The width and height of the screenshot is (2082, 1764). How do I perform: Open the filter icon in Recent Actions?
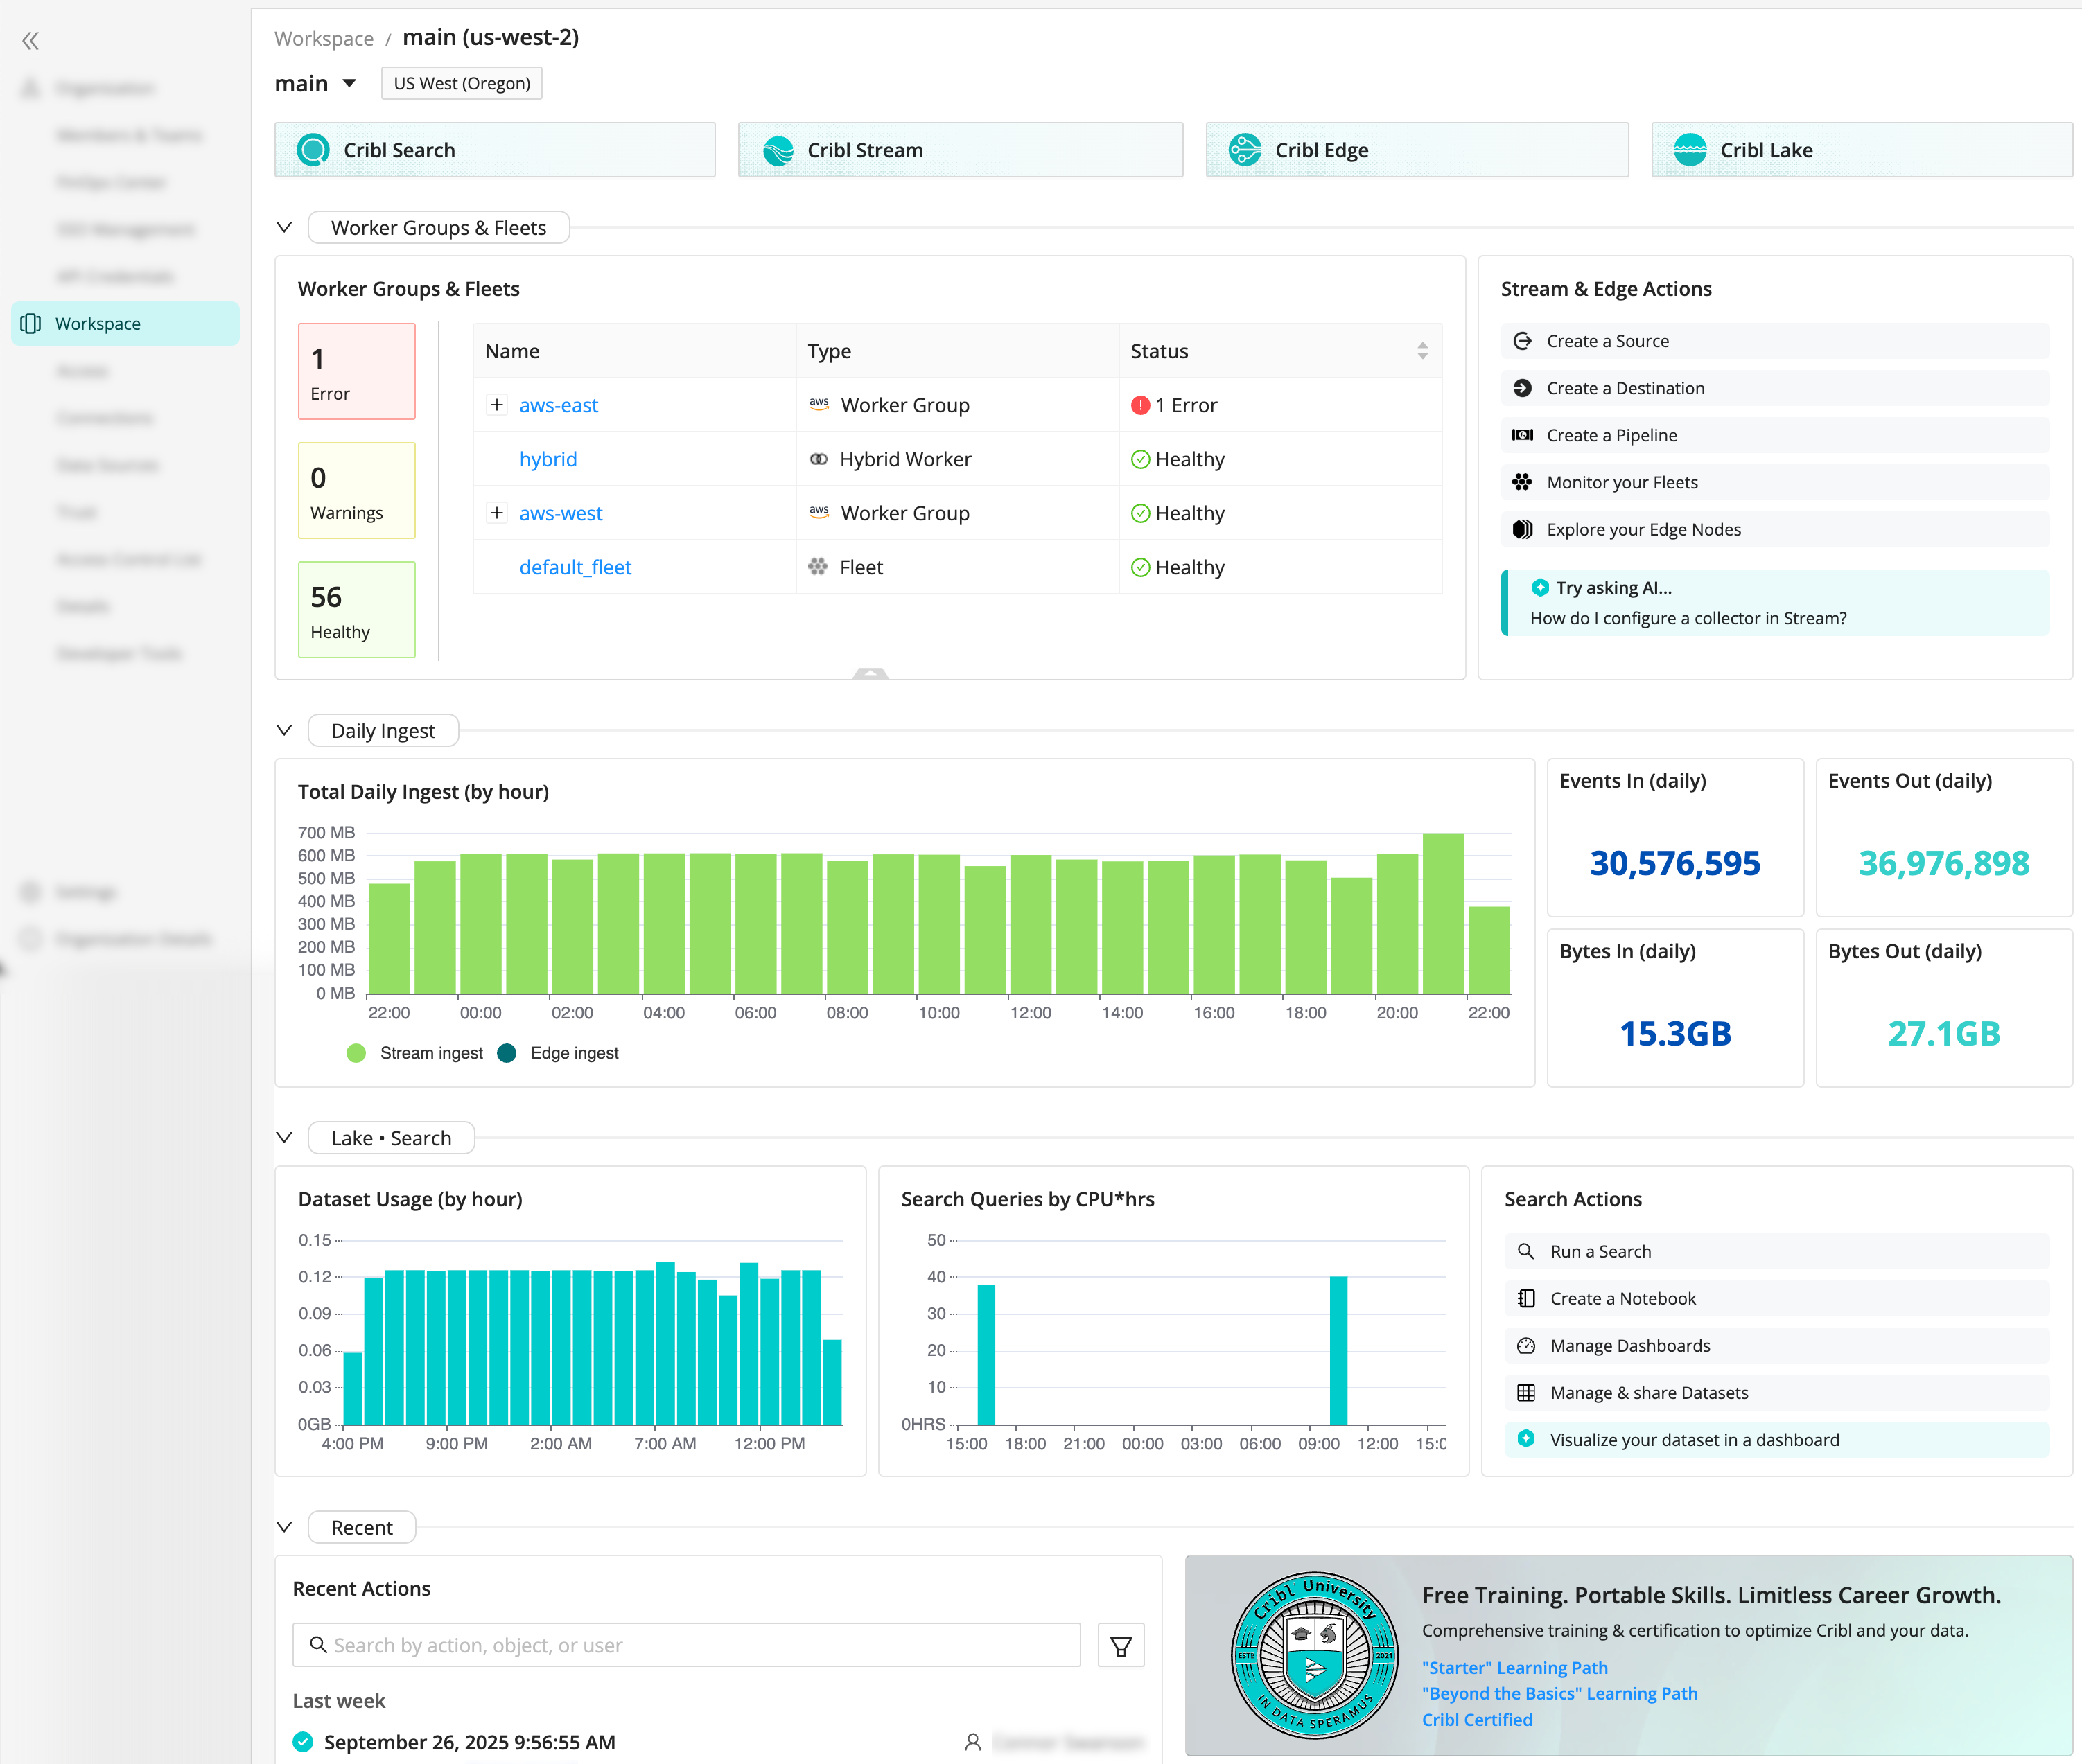(1121, 1644)
